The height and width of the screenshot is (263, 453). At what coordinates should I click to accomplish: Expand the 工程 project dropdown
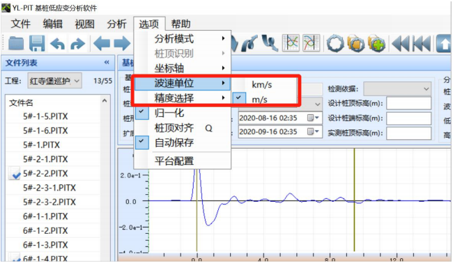tap(55, 81)
